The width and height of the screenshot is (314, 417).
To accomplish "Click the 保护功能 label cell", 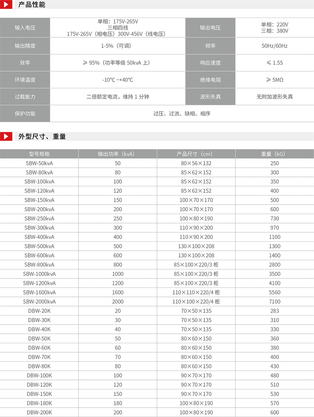I will click(x=25, y=113).
